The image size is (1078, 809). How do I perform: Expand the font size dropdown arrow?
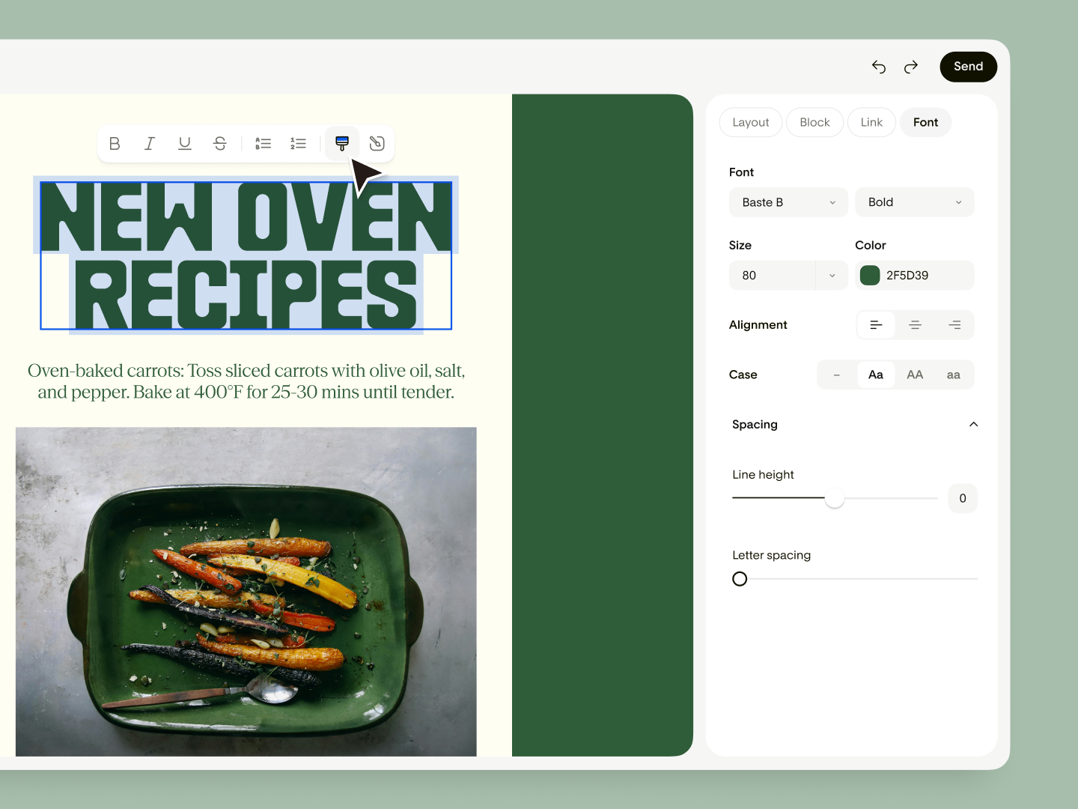[832, 276]
